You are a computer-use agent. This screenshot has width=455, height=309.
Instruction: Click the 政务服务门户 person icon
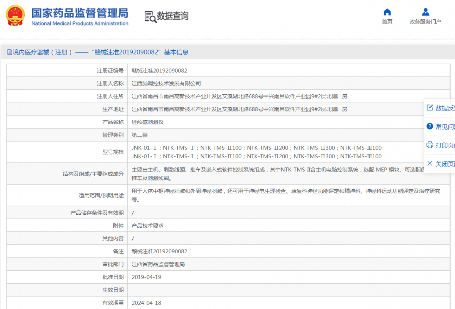(x=425, y=12)
